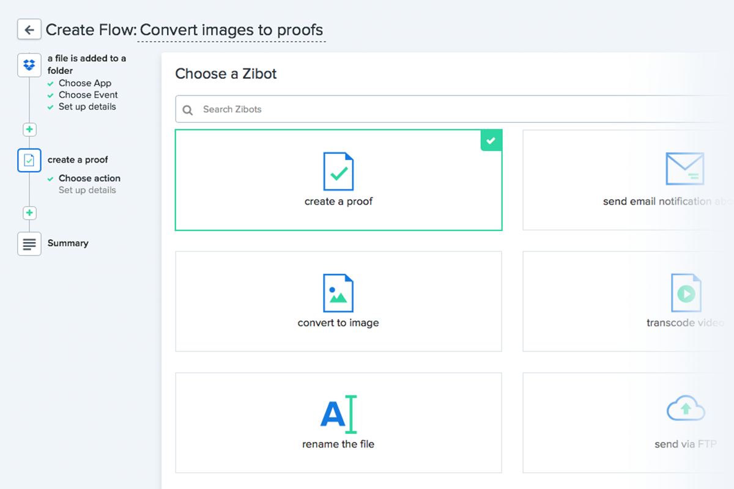This screenshot has width=734, height=489.
Task: Click the plus button above the Summary step
Action: pyautogui.click(x=29, y=213)
